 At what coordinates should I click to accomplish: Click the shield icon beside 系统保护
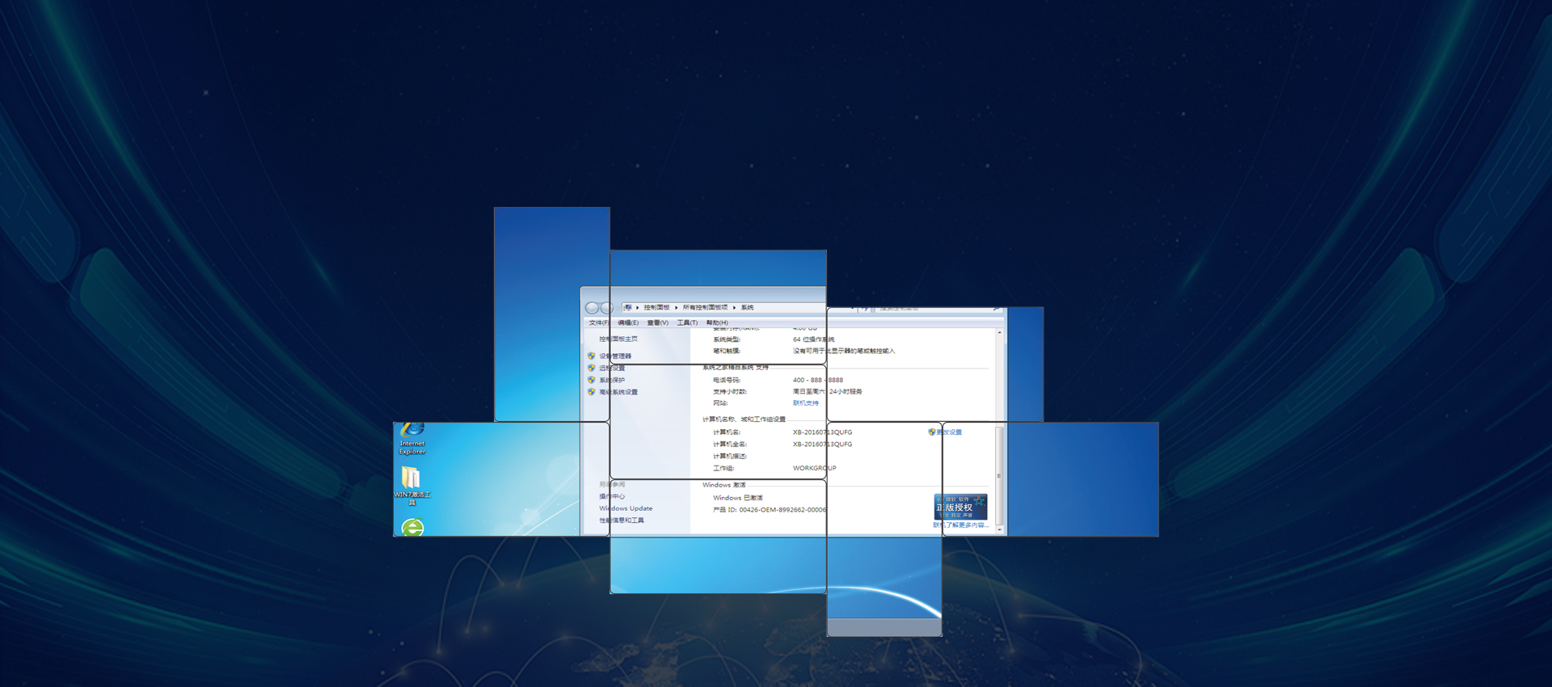(x=592, y=380)
